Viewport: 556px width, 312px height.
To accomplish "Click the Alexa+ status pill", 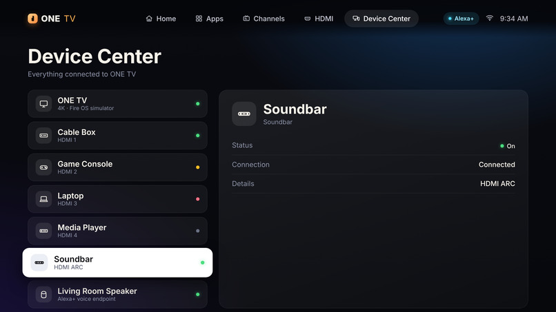I will click(461, 19).
